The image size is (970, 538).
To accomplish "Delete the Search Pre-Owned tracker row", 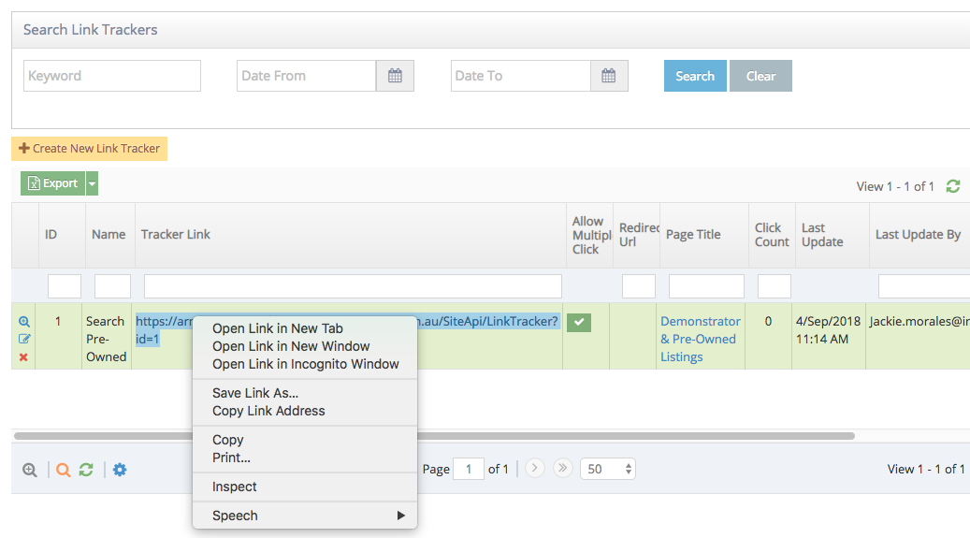I will 23,357.
